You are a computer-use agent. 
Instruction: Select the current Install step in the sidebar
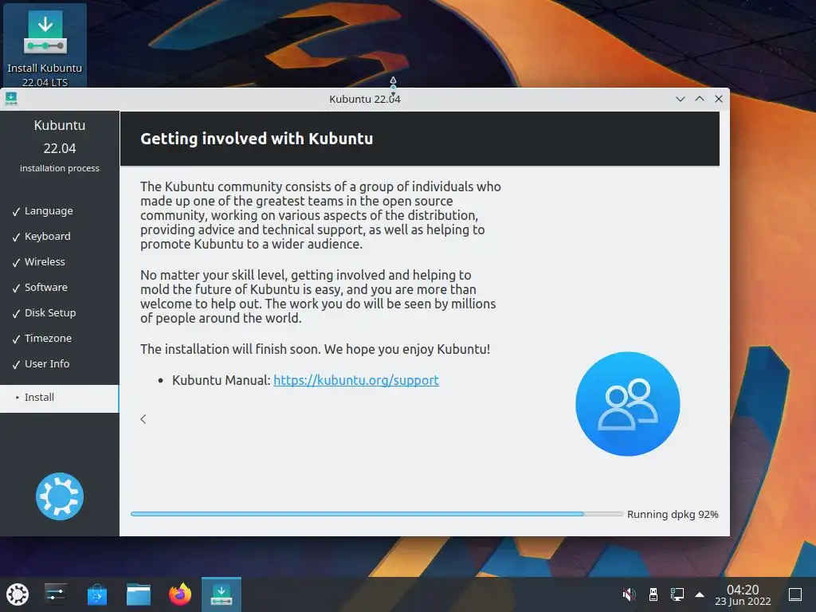[59, 398]
